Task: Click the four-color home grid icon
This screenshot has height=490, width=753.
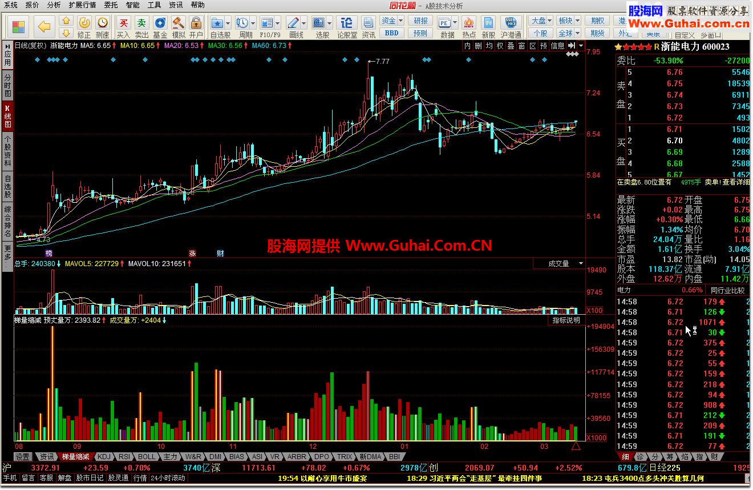Action: [19, 26]
